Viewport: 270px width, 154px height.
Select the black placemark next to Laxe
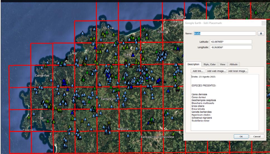[x=66, y=58]
